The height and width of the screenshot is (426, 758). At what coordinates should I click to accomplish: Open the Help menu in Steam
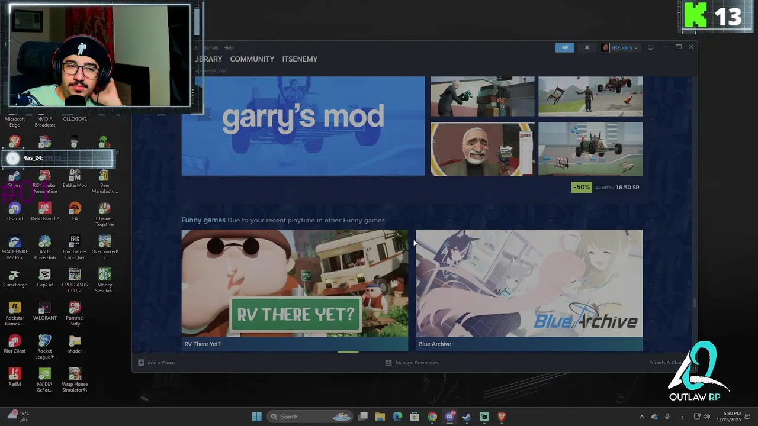228,47
